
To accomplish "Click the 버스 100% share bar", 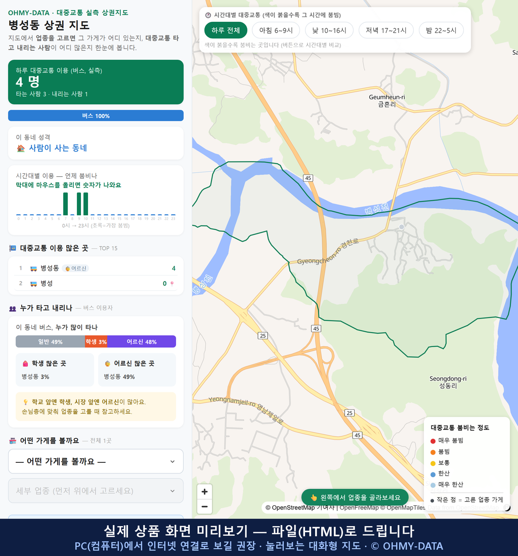I will [96, 115].
